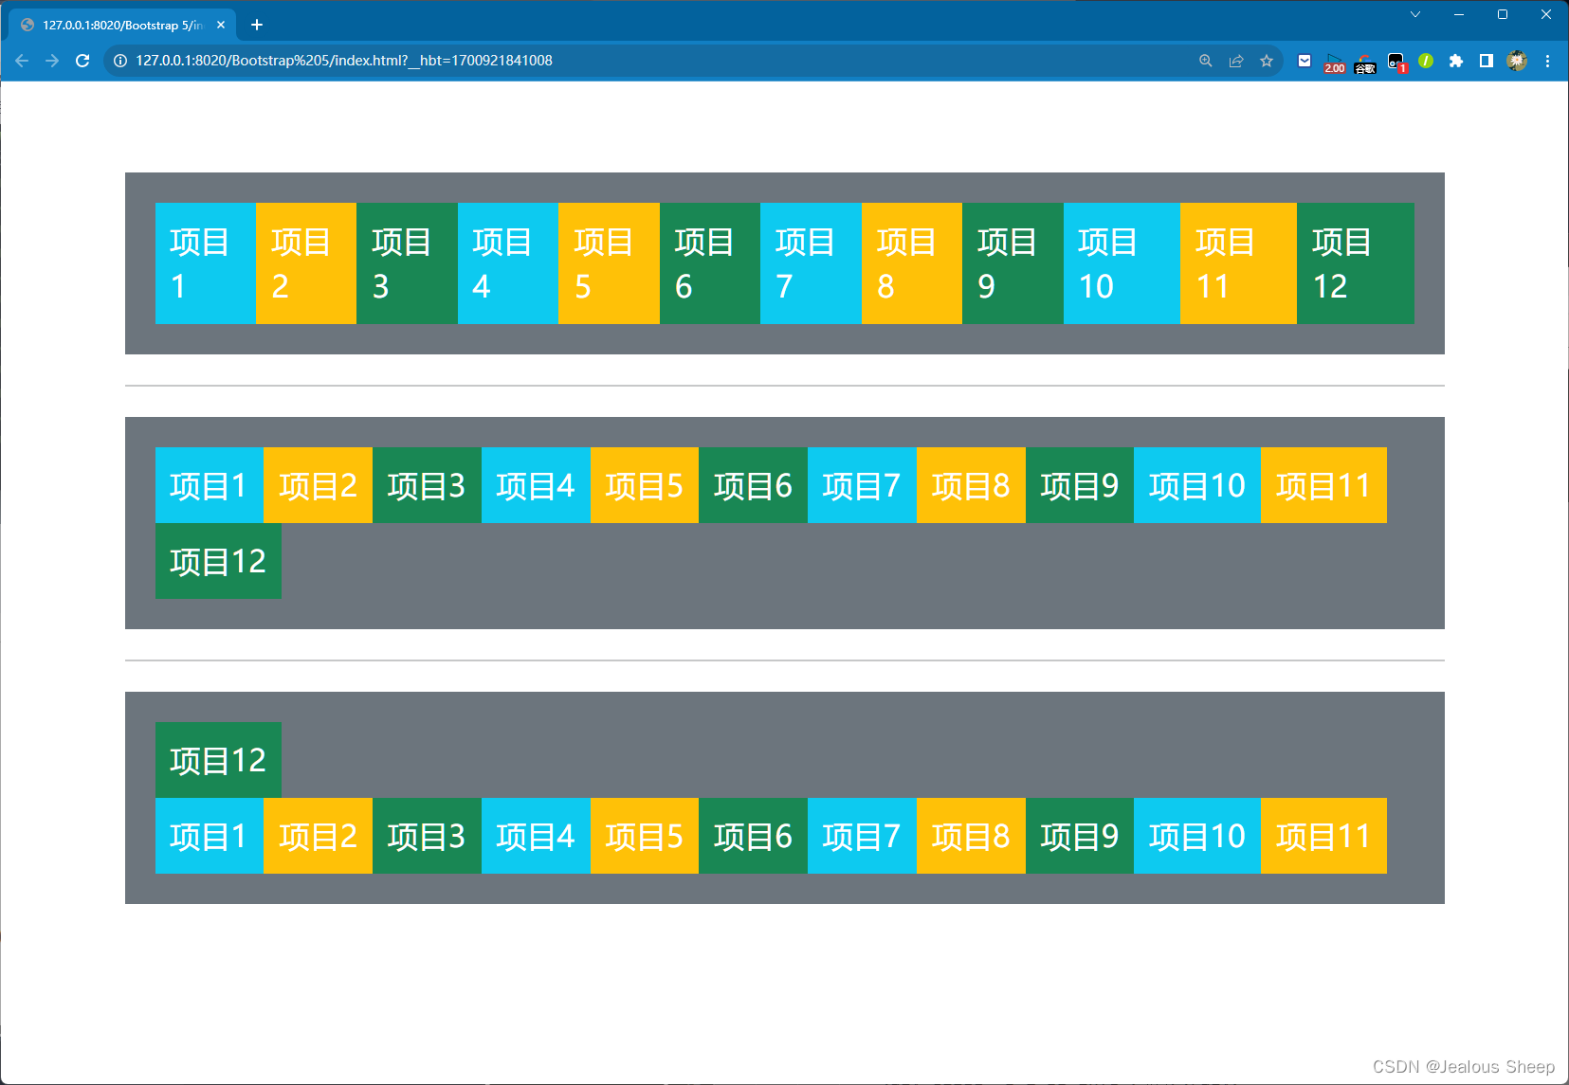Open a new tab with the plus button
1569x1085 pixels.
click(255, 25)
